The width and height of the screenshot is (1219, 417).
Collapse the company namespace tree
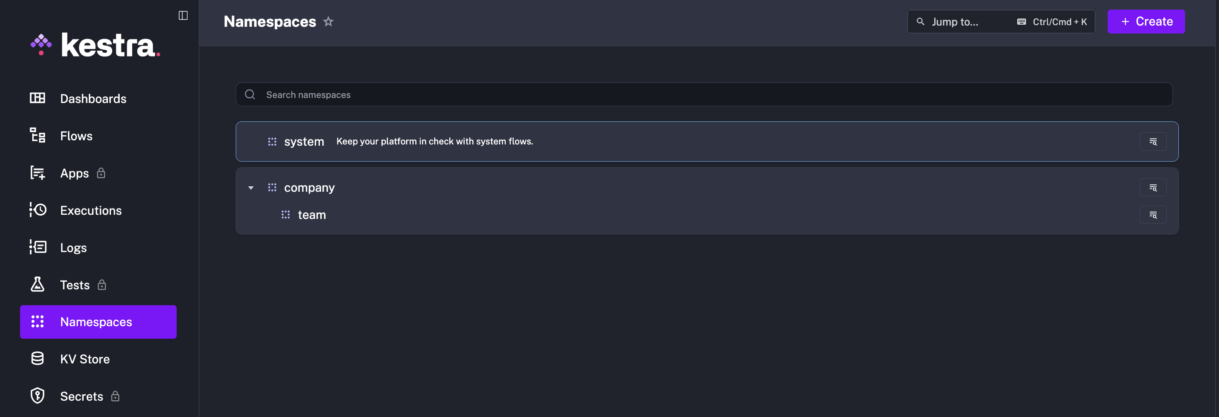pos(251,188)
